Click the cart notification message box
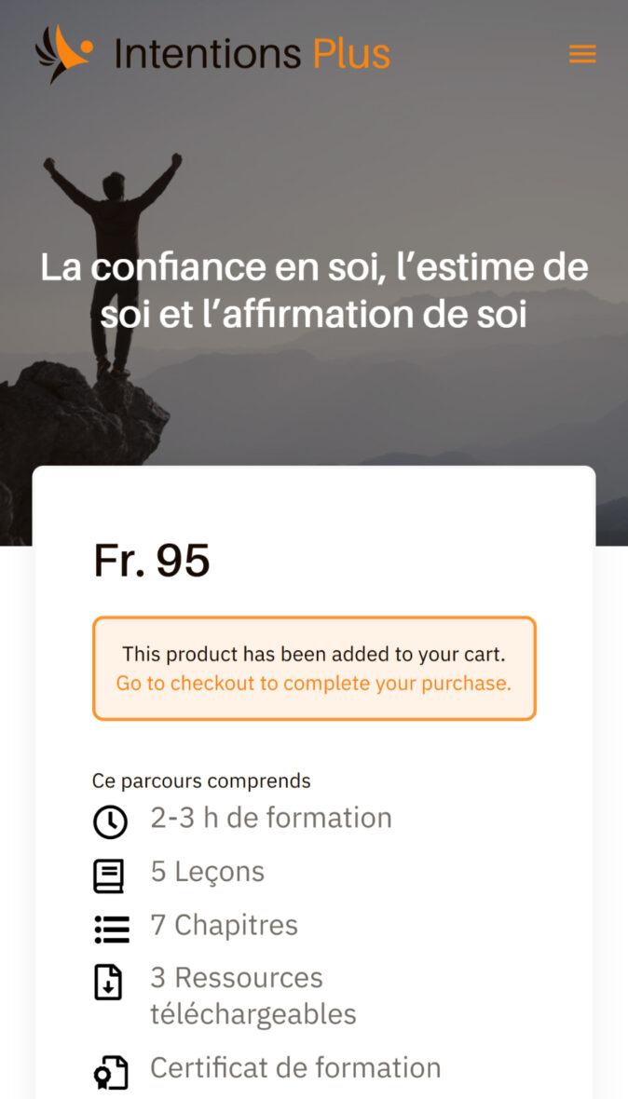This screenshot has width=628, height=1099. pyautogui.click(x=314, y=667)
